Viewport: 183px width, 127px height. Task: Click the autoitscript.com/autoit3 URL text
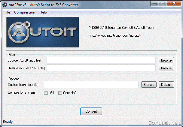(x=115, y=35)
